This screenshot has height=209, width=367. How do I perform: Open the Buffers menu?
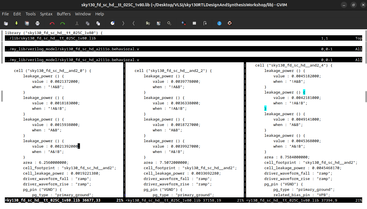pos(64,14)
